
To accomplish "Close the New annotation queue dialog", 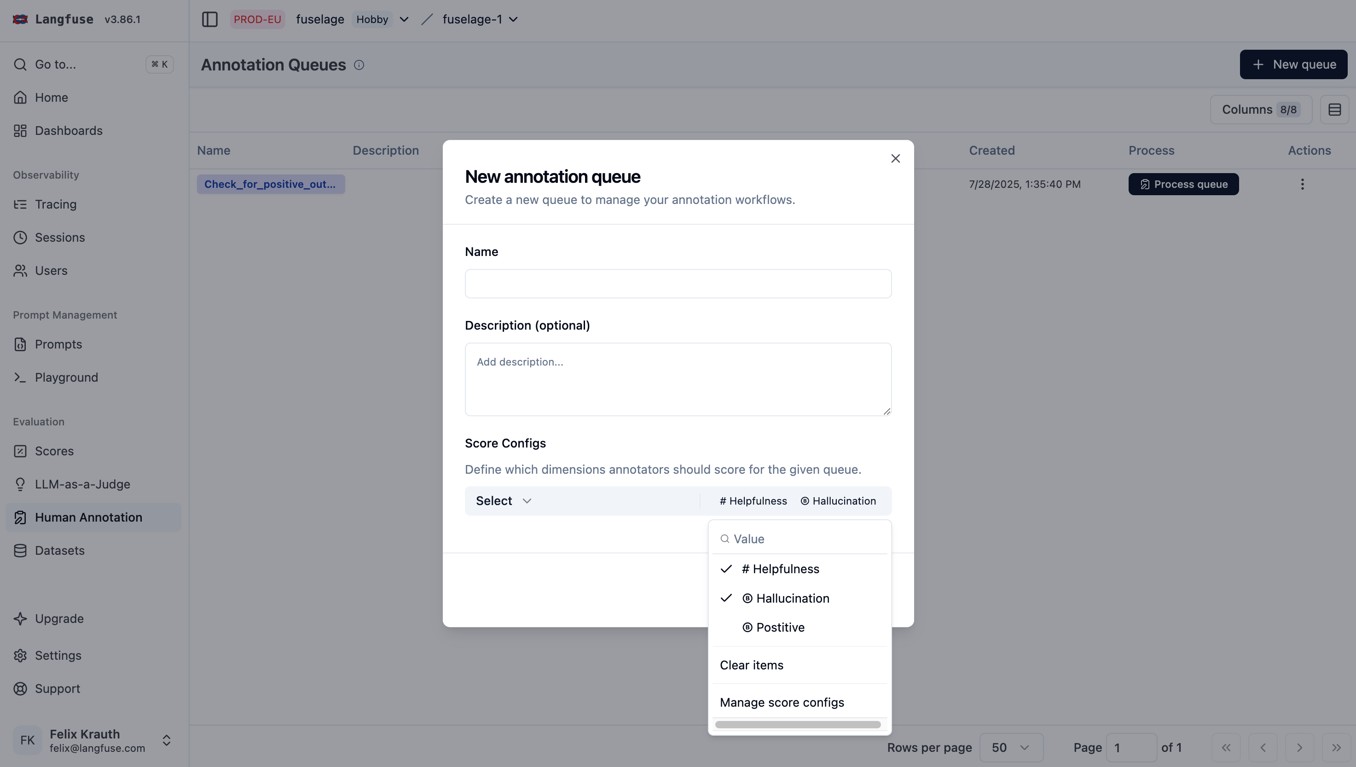I will click(x=895, y=158).
